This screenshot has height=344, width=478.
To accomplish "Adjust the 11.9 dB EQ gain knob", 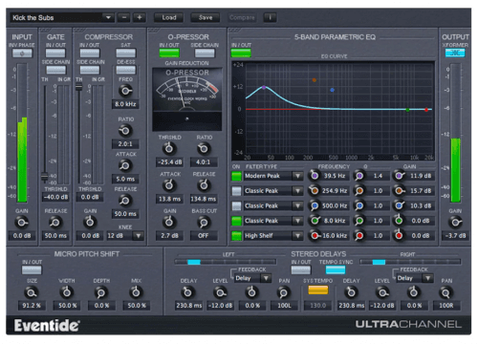I will 399,176.
